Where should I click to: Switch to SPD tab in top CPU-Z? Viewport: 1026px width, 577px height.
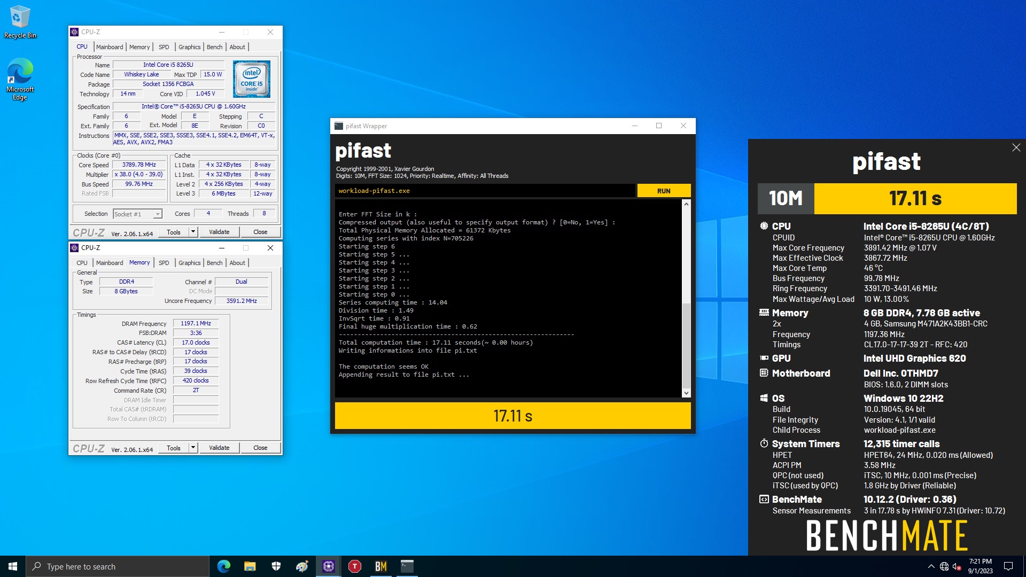click(164, 47)
